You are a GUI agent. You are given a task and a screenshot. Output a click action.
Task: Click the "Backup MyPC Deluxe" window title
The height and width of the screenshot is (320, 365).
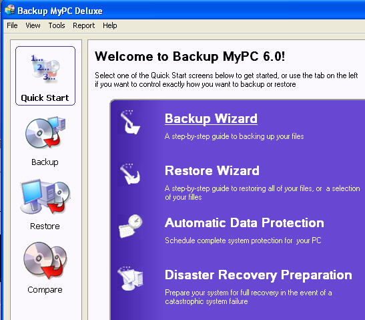point(60,11)
